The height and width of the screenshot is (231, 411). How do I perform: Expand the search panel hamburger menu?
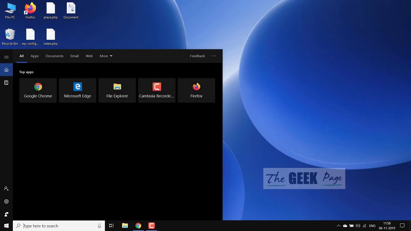[x=6, y=57]
